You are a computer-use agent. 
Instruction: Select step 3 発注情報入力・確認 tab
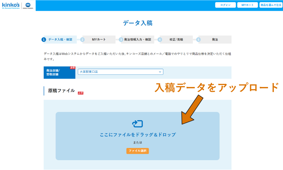point(137,40)
